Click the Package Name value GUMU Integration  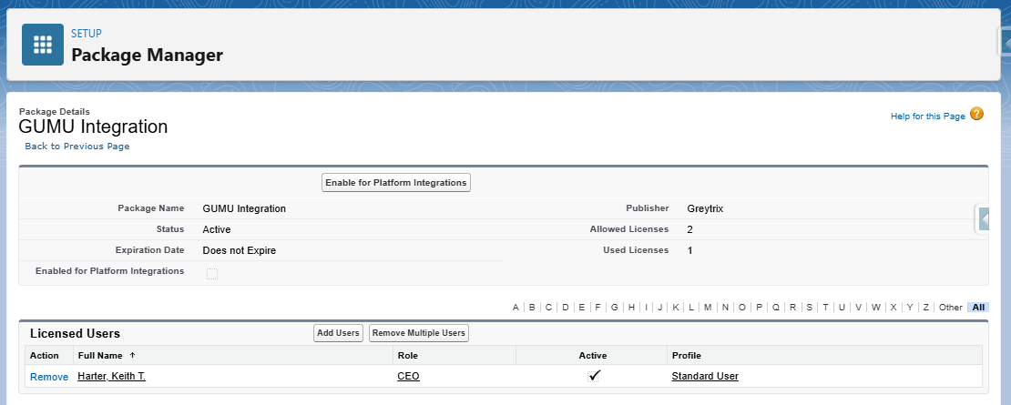[244, 208]
